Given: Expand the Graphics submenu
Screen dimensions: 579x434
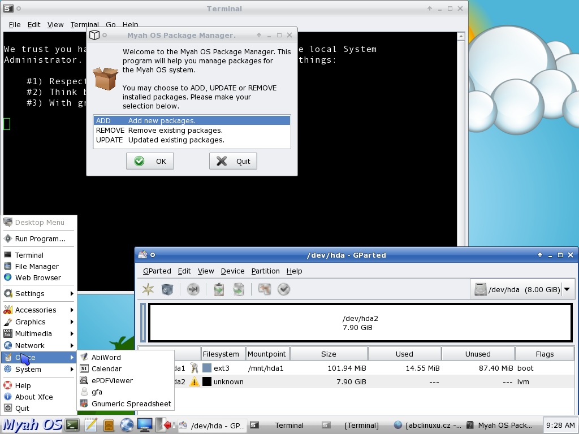Looking at the screenshot, I should click(x=39, y=322).
